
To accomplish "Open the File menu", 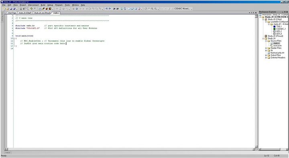I will [4, 5].
